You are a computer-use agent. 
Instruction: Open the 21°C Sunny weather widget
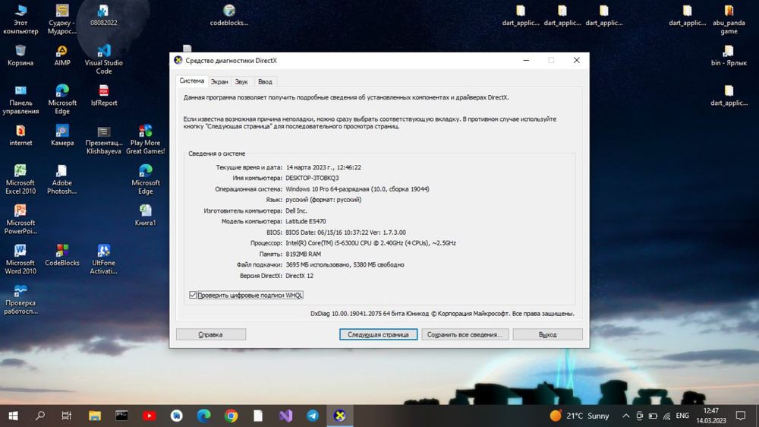pos(579,416)
